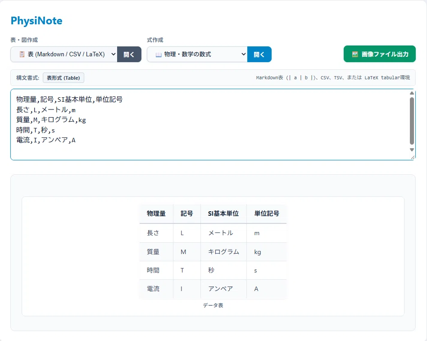
Task: Click the scrollbar down arrow in editor
Action: coord(412,150)
